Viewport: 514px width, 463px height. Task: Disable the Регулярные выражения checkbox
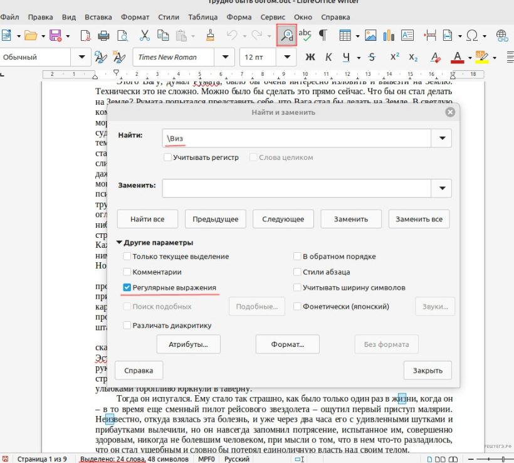127,288
